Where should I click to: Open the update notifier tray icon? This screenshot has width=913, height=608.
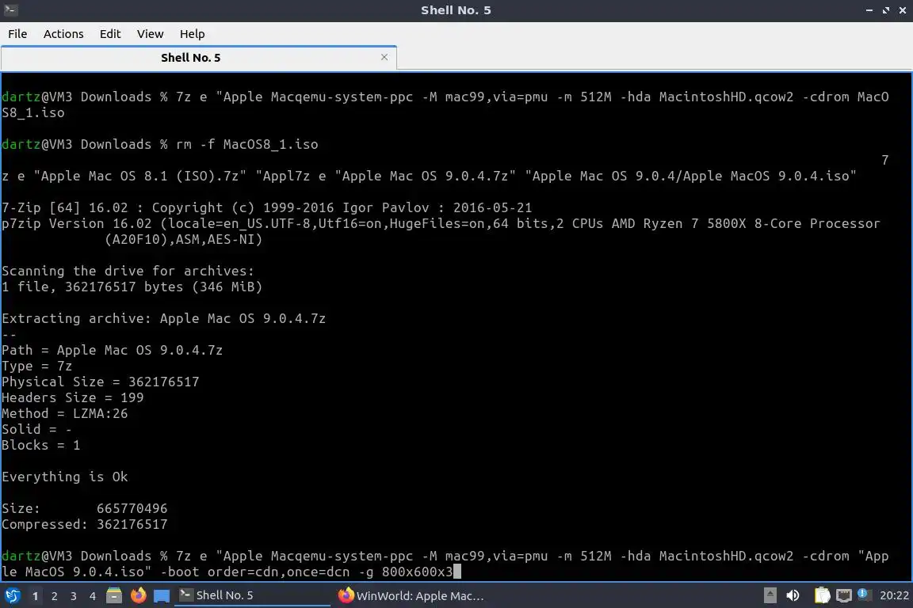pos(864,595)
